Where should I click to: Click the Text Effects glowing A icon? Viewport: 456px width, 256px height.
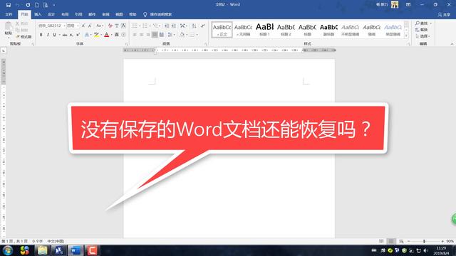[87, 35]
